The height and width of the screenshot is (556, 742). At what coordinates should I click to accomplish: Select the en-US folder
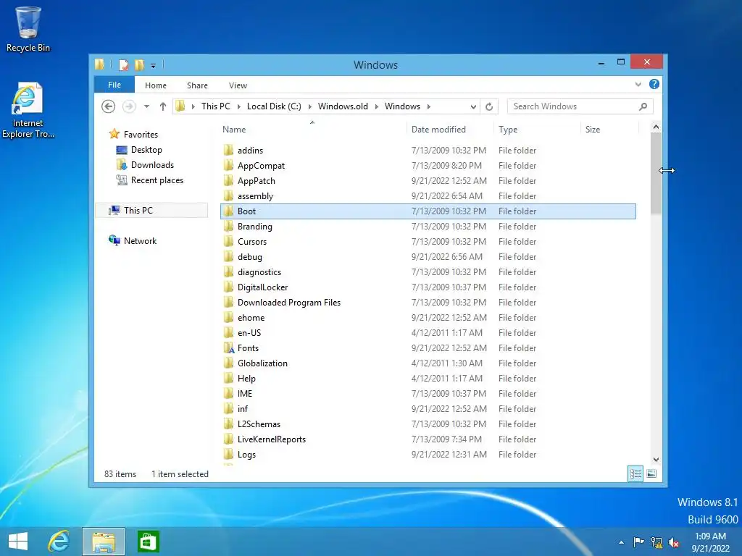coord(249,333)
